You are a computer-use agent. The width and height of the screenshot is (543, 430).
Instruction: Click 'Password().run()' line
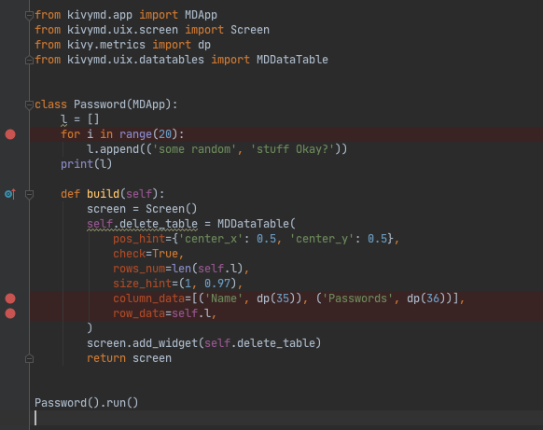point(86,403)
